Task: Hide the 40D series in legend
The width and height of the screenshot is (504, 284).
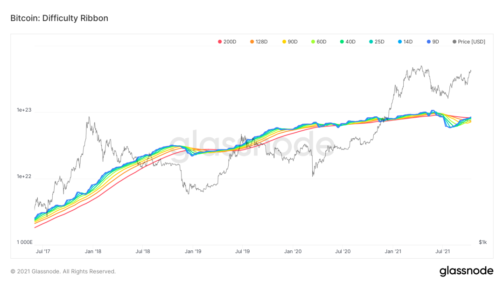Action: [x=348, y=42]
